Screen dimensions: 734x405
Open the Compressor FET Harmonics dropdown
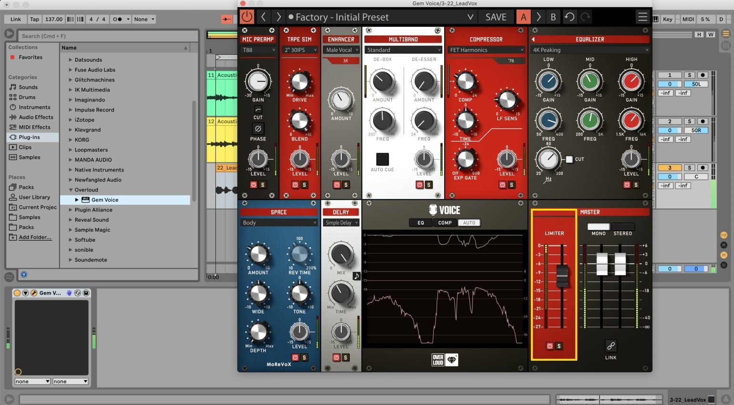[x=486, y=50]
